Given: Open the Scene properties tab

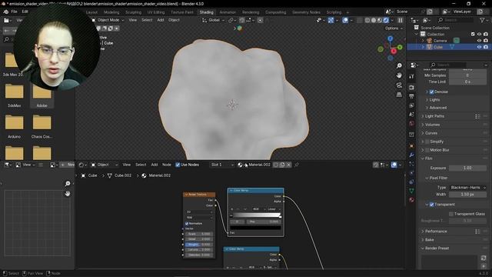Looking at the screenshot, I should [411, 115].
